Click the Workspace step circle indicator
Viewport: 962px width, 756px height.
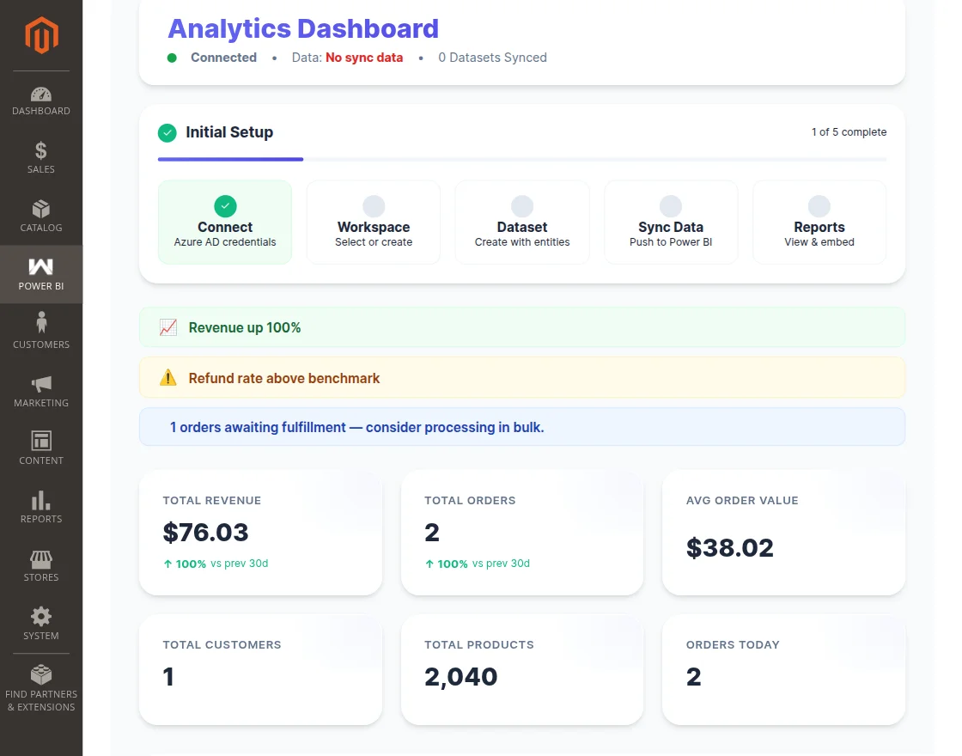(374, 206)
